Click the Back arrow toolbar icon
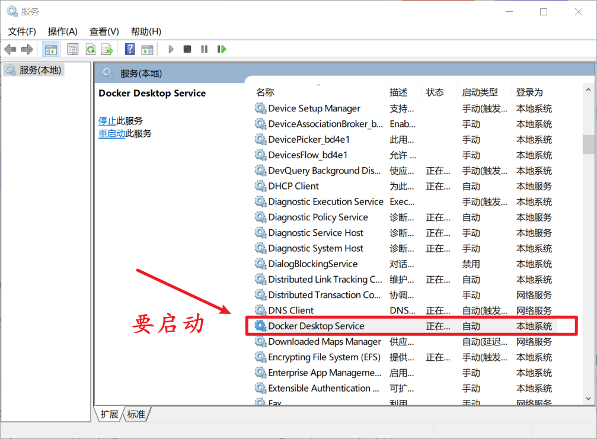Viewport: 597px width, 439px height. 10,49
